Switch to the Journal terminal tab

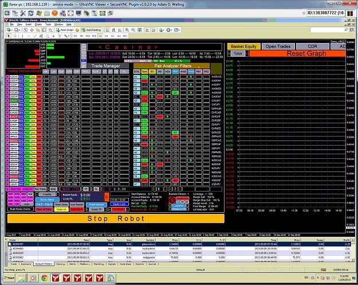coord(152,264)
